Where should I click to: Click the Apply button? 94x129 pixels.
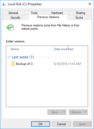82,124
